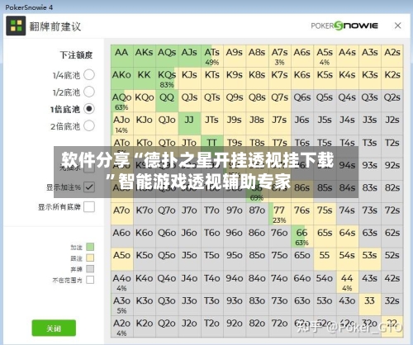This screenshot has height=345, width=413.
Task: Click the gray 弃牌 legend swatch
Action: 90,269
